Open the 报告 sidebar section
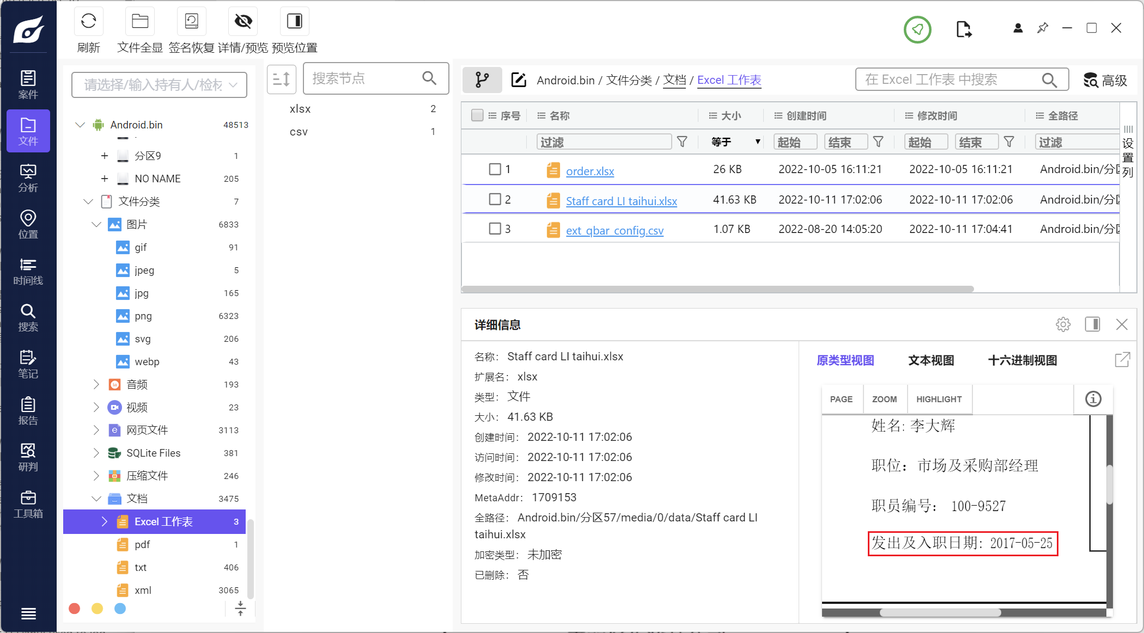 coord(28,411)
